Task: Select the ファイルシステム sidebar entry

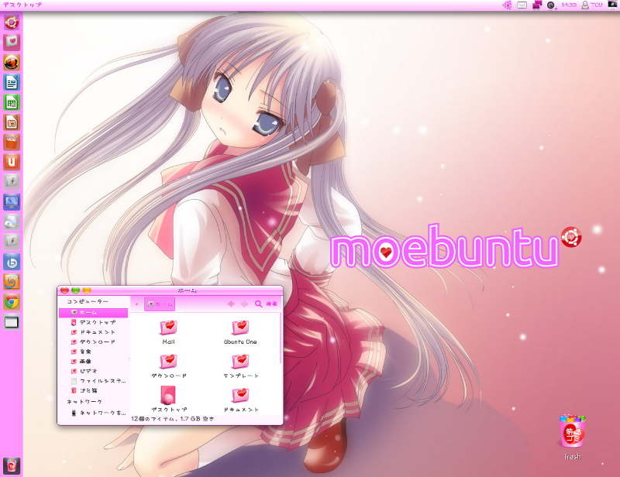Action: 93,381
